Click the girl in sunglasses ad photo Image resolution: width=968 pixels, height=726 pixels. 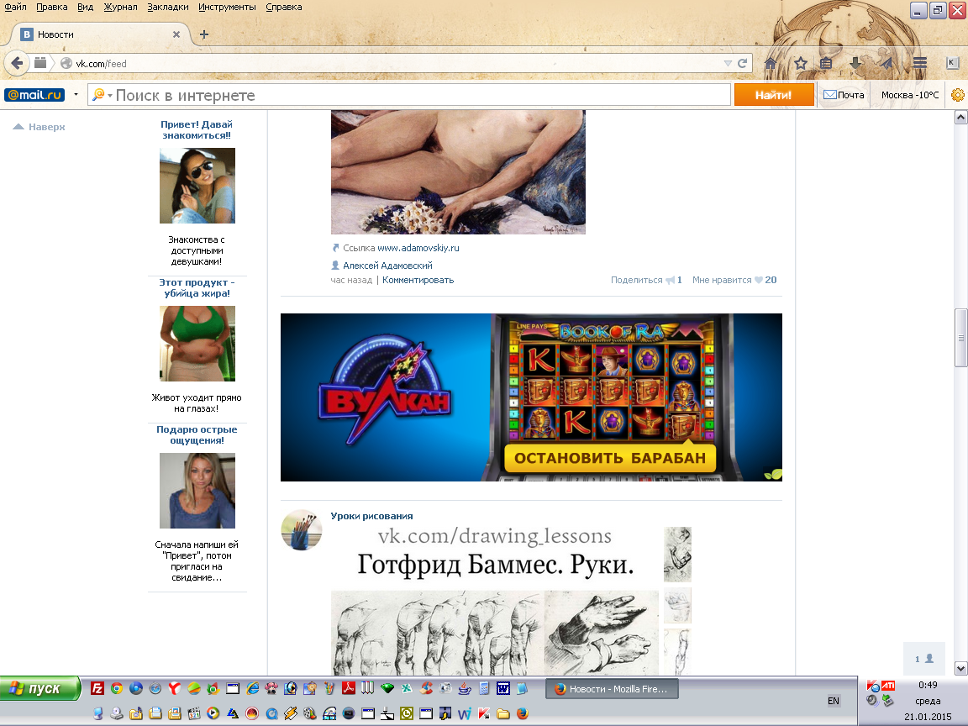point(197,185)
